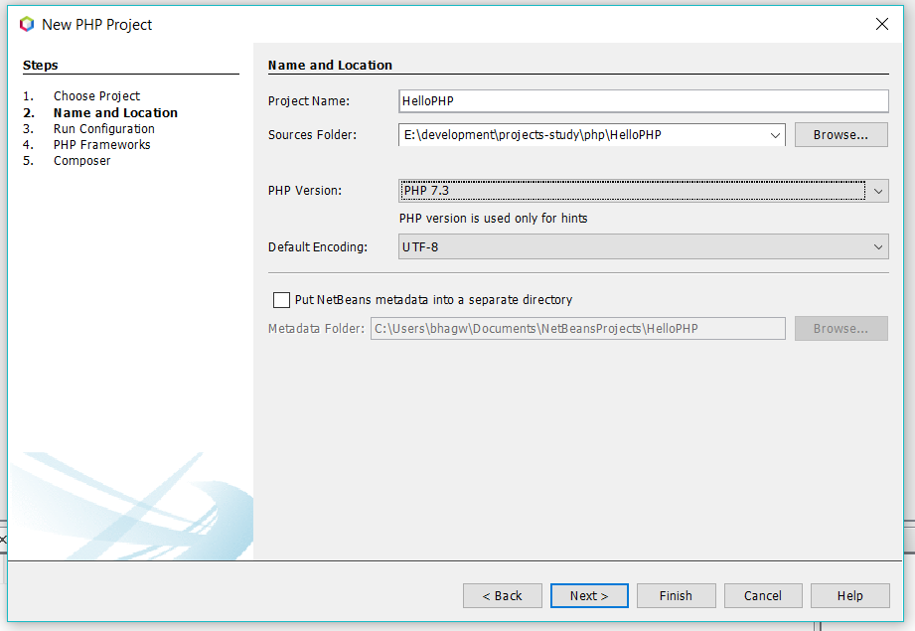Viewport: 915px width, 631px height.
Task: Select step 2 Name and Location
Action: 115,112
